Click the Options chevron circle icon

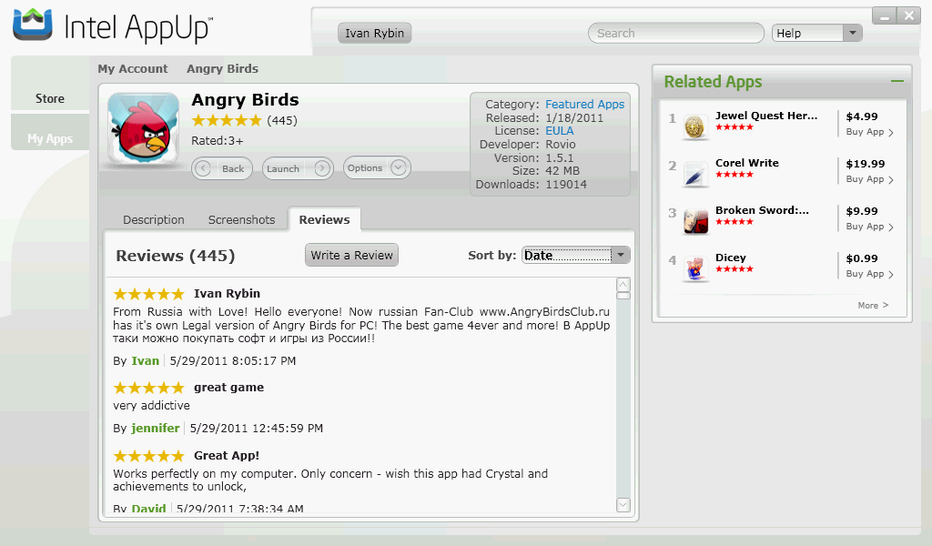399,167
